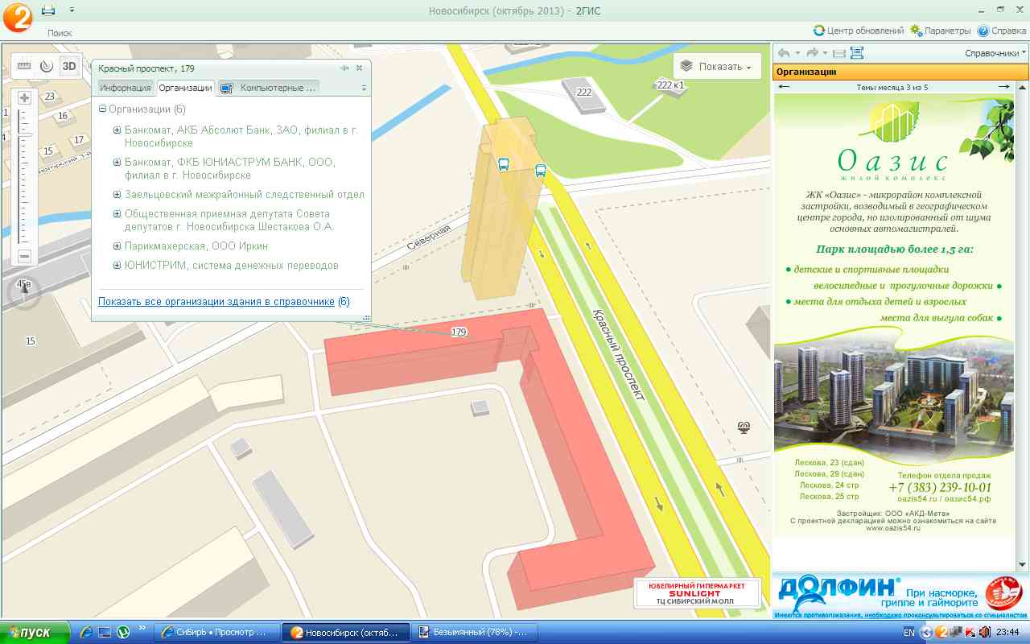Image resolution: width=1030 pixels, height=644 pixels.
Task: Zoom in with the plus button
Action: coord(24,98)
